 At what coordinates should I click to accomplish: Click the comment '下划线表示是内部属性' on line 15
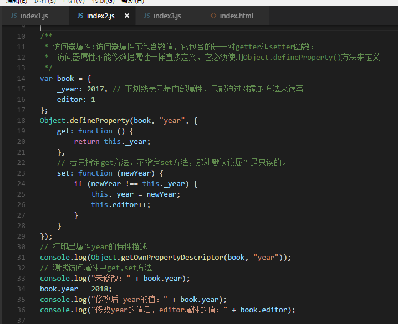click(x=164, y=89)
